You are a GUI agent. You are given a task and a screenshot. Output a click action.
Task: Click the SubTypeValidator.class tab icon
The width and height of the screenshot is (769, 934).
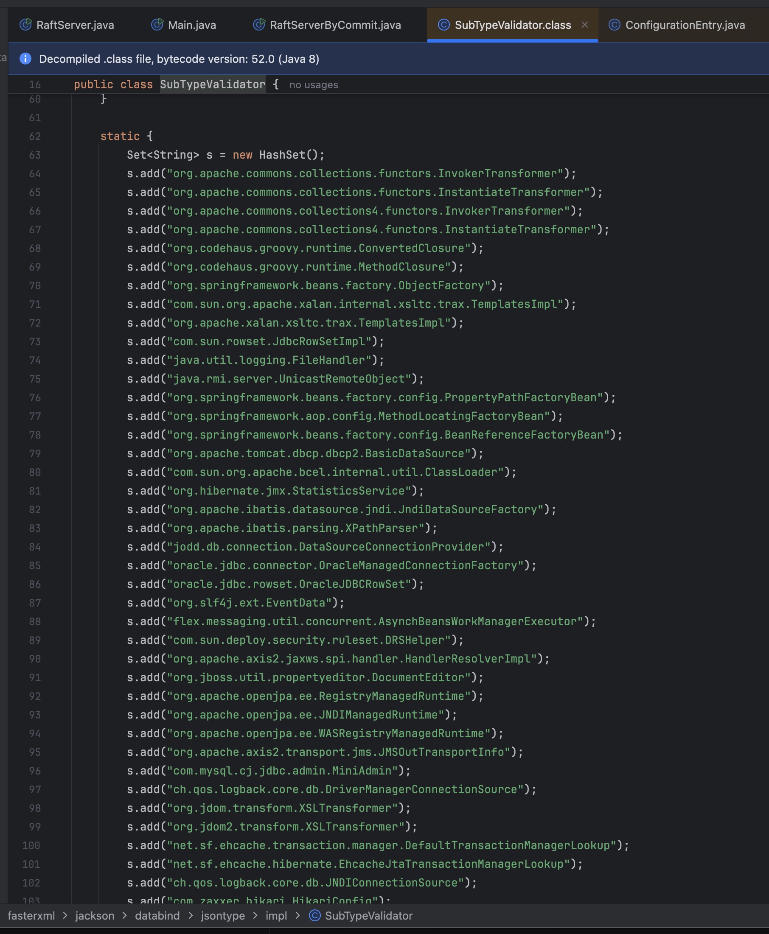coord(443,25)
